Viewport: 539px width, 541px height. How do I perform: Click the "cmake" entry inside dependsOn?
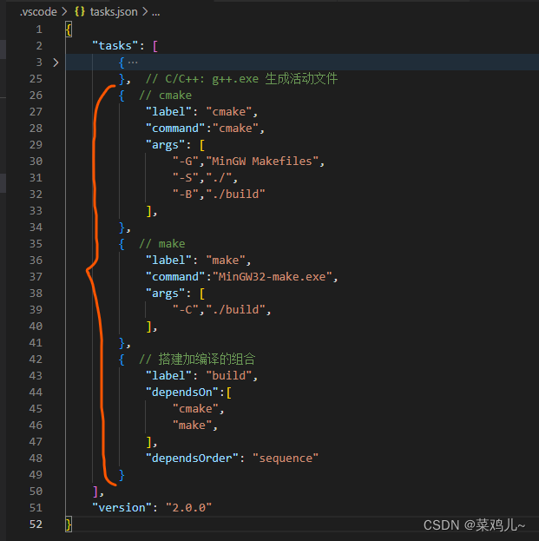tap(195, 409)
